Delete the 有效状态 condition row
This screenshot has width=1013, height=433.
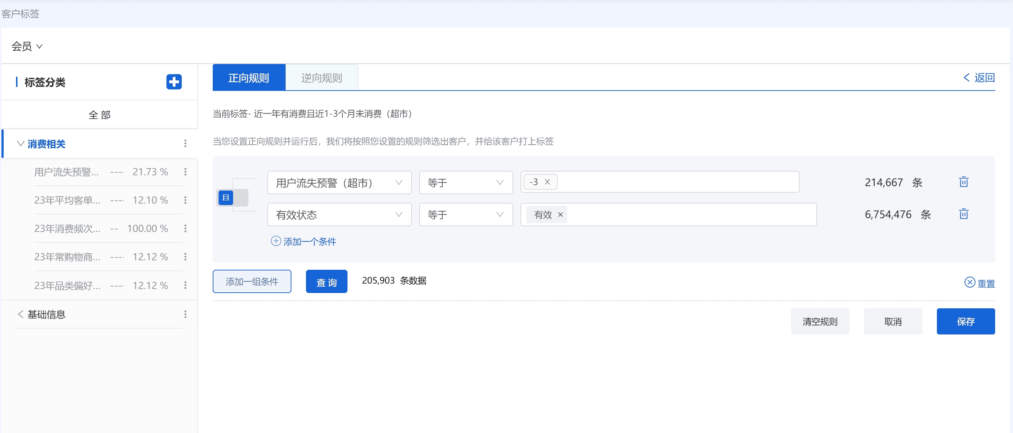point(963,214)
